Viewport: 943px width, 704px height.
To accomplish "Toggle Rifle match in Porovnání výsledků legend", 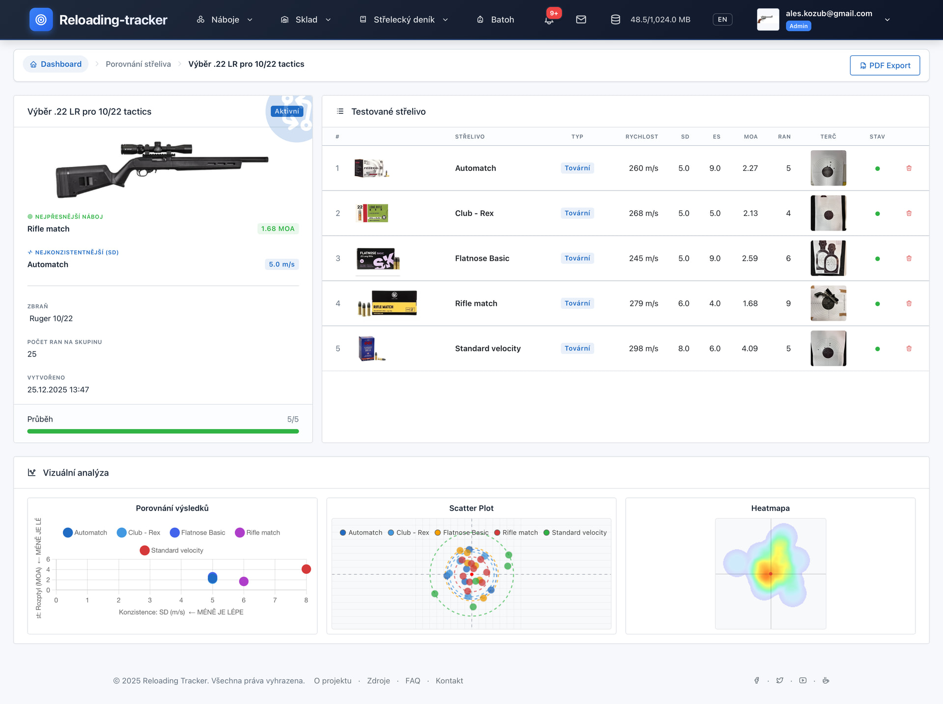I will (x=257, y=533).
